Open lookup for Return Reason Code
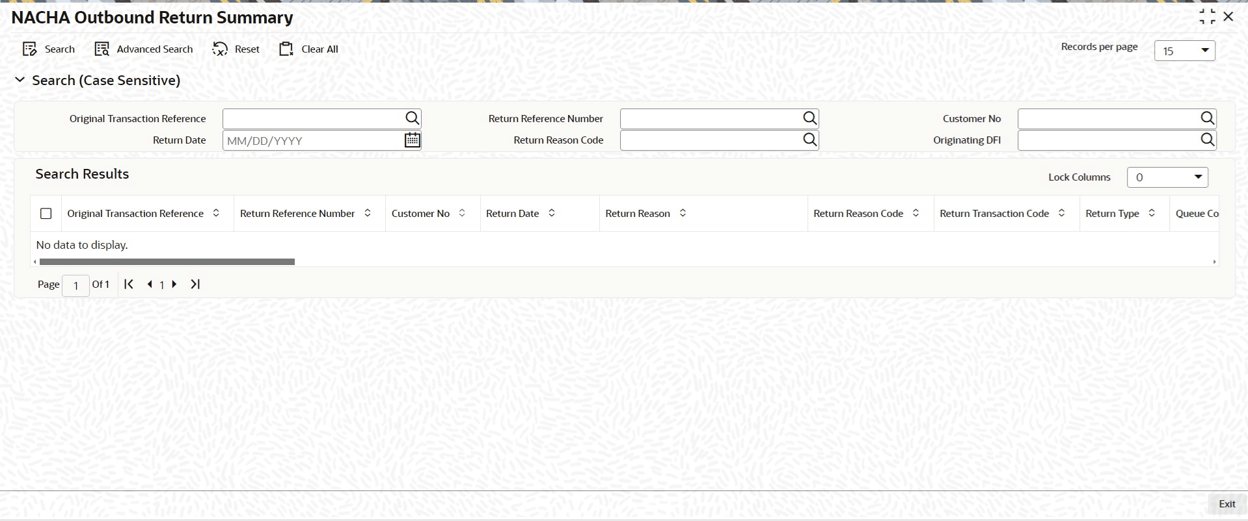The width and height of the screenshot is (1248, 521). click(x=810, y=140)
